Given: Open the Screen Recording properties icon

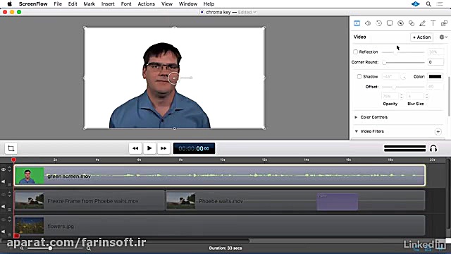Looking at the screenshot, I should click(390, 23).
